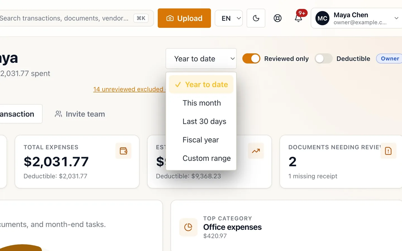
Task: Click the 9+ notification count badge
Action: (301, 13)
